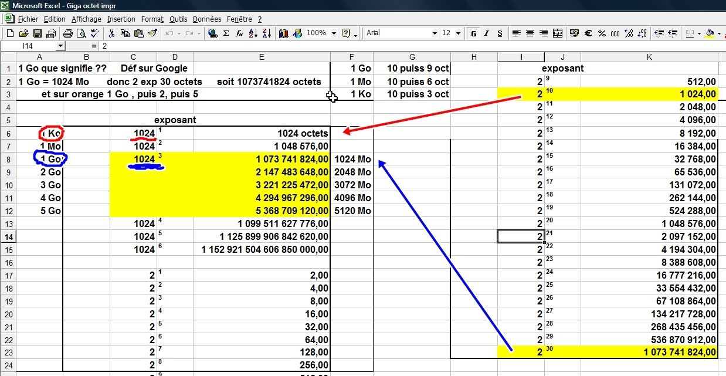The width and height of the screenshot is (726, 376).
Task: Select row 14 header
Action: (x=8, y=236)
